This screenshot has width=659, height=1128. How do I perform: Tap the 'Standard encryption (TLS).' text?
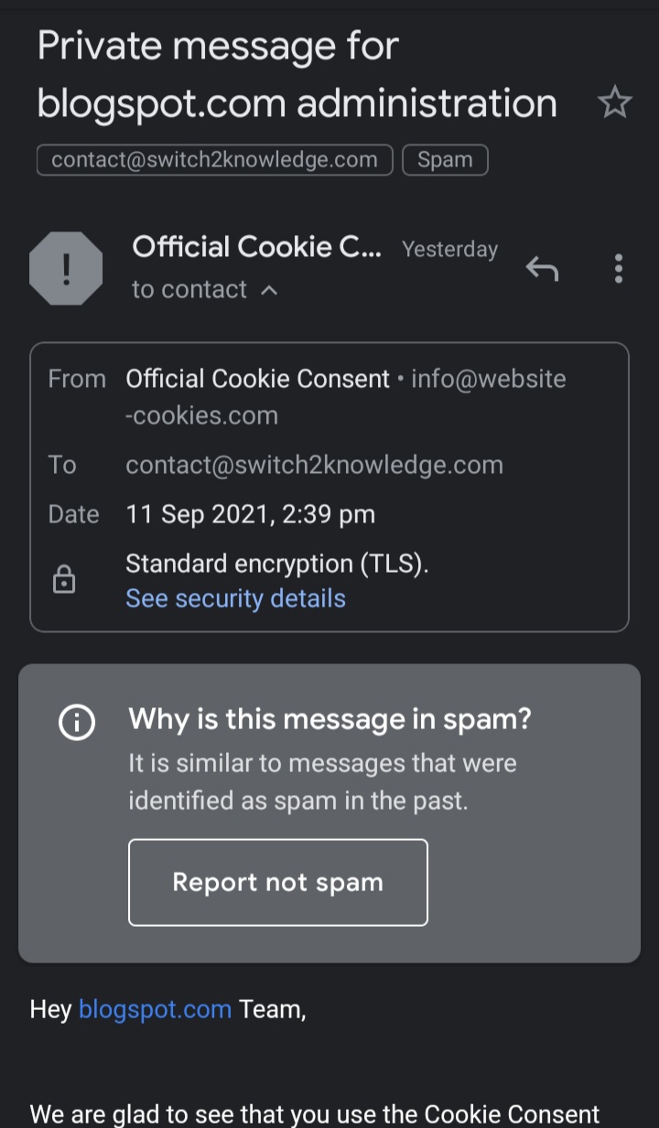tap(276, 564)
